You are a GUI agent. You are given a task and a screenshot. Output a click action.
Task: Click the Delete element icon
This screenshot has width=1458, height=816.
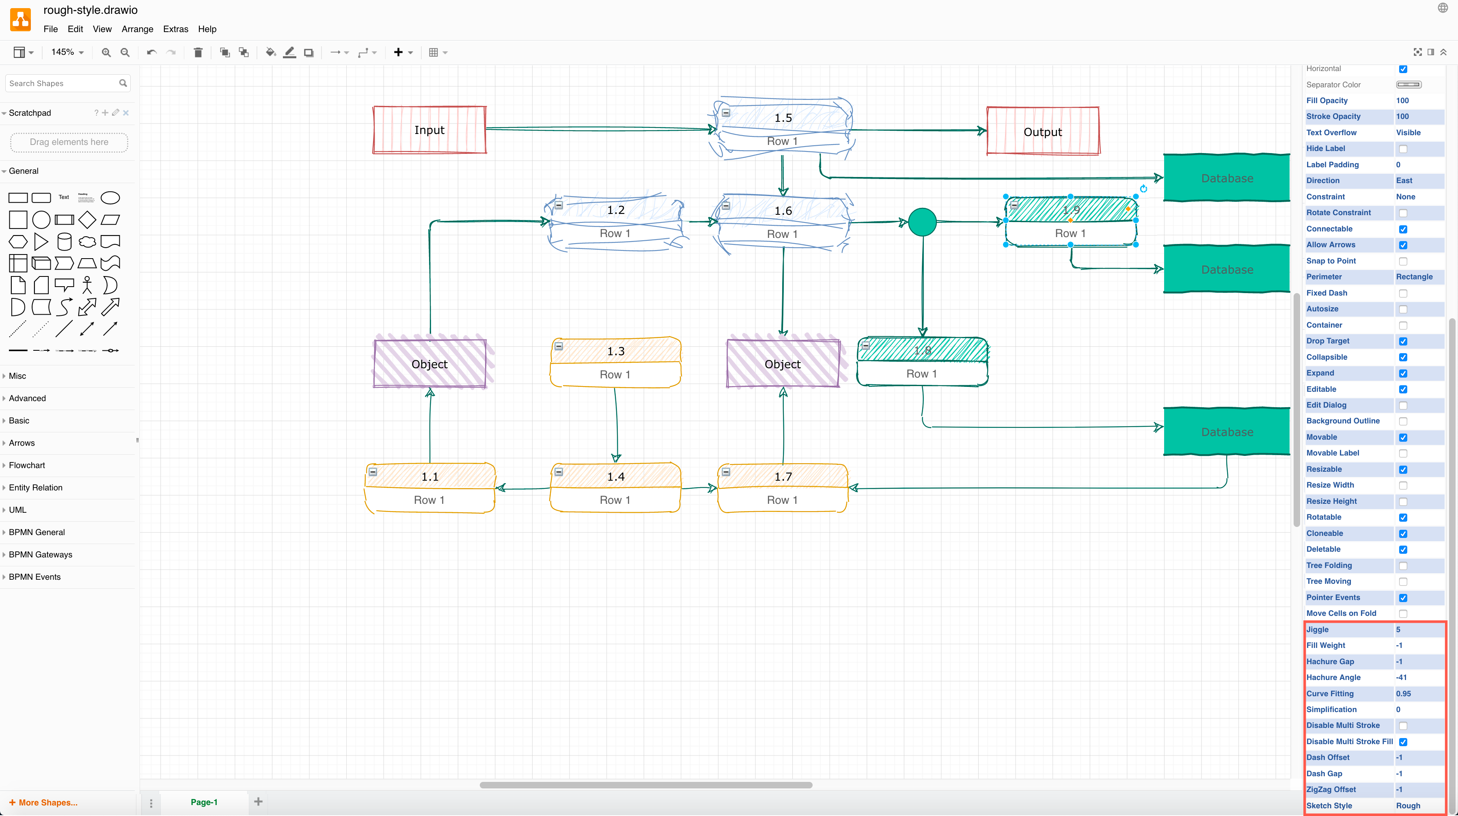197,52
